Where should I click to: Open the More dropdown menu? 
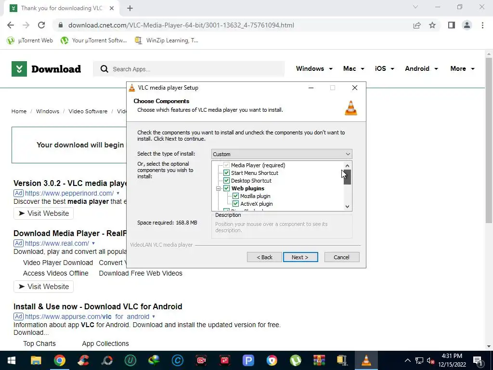click(x=462, y=68)
